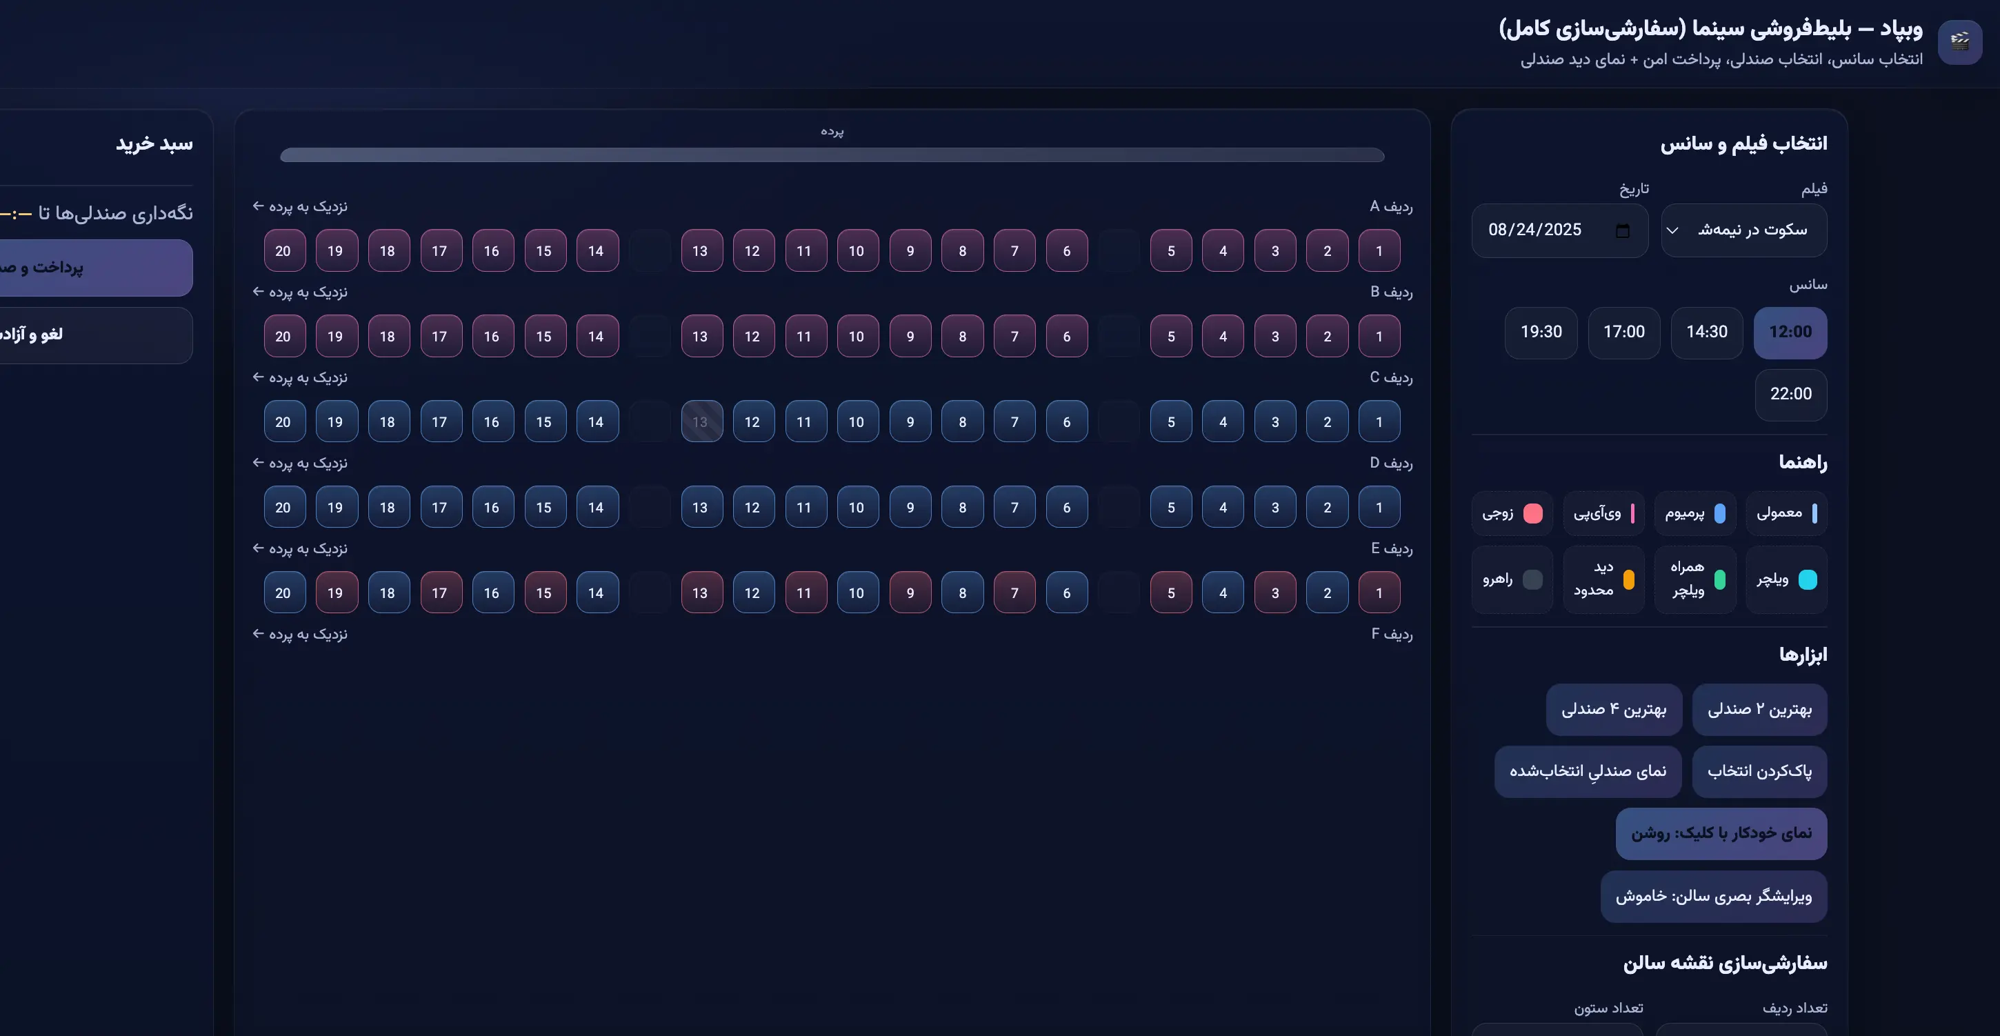Open the film dropdown showing سکوت در نیمه‌شب
This screenshot has width=2000, height=1036.
(x=1752, y=230)
